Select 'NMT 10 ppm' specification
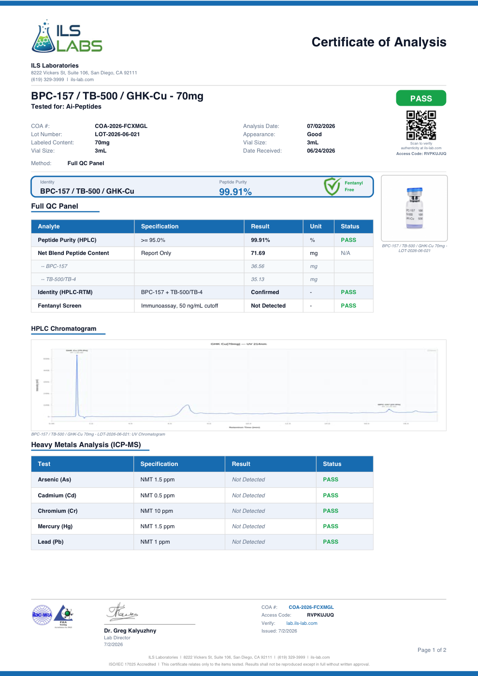This screenshot has width=478, height=676. 157,511
